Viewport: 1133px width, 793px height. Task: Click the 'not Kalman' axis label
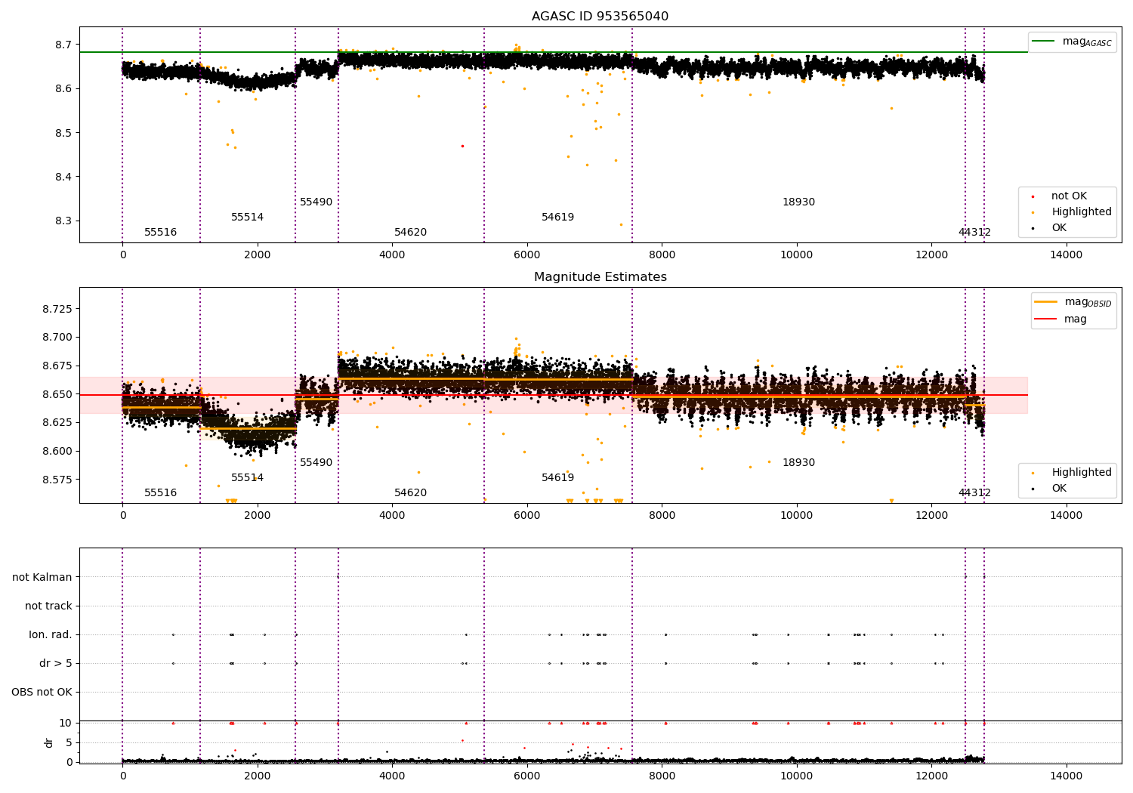(42, 578)
